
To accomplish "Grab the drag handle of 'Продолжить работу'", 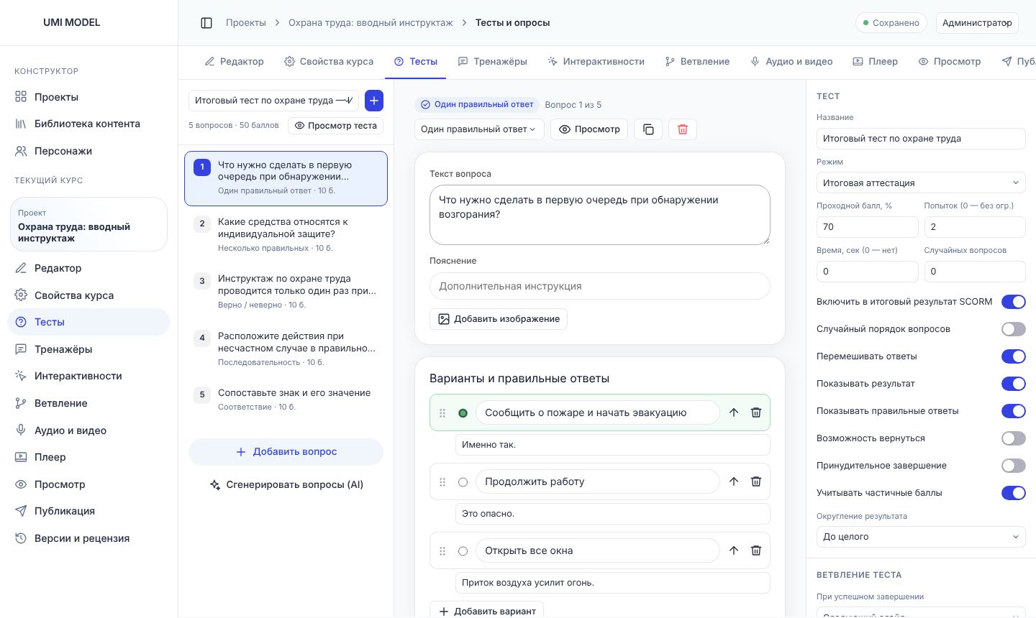I will 442,481.
